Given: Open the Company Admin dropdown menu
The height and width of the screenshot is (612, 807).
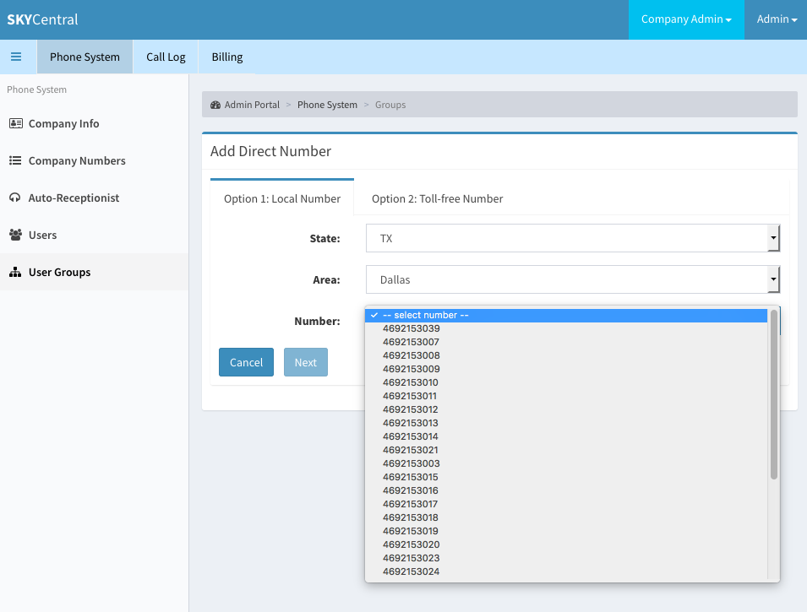Looking at the screenshot, I should point(686,19).
